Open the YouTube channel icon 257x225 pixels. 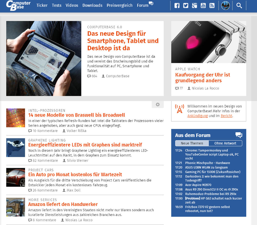[x=203, y=6]
